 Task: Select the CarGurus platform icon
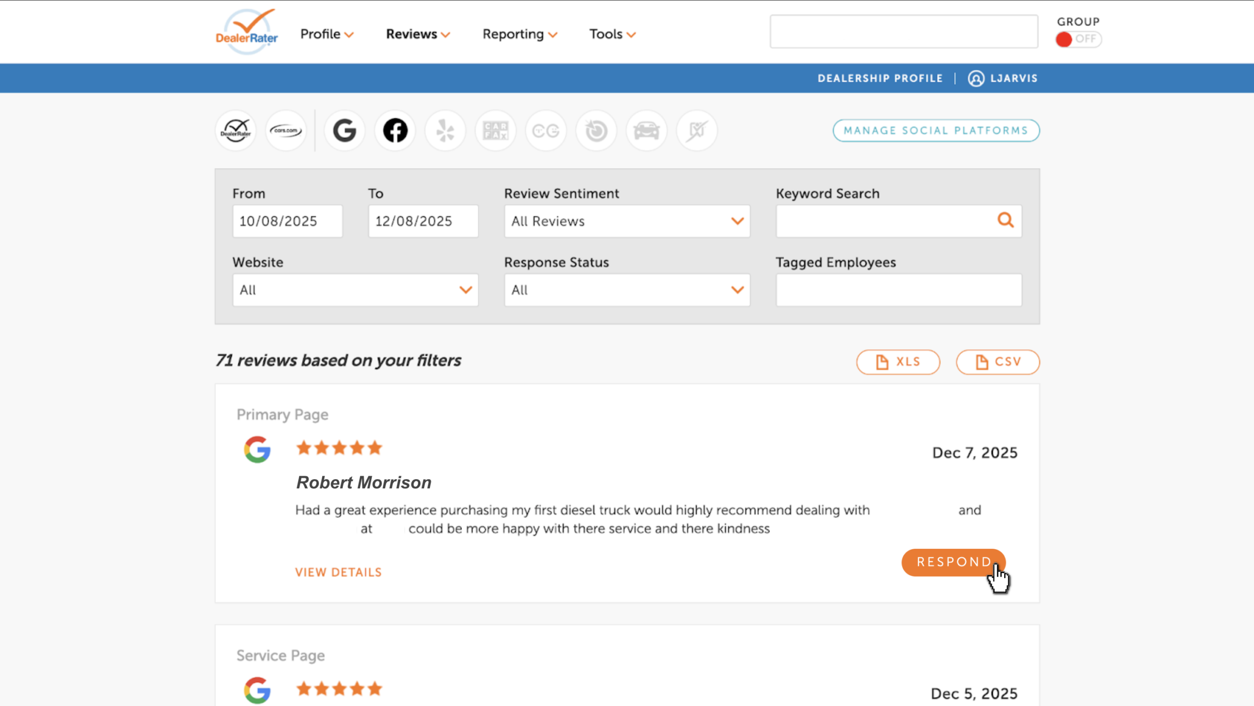(546, 131)
